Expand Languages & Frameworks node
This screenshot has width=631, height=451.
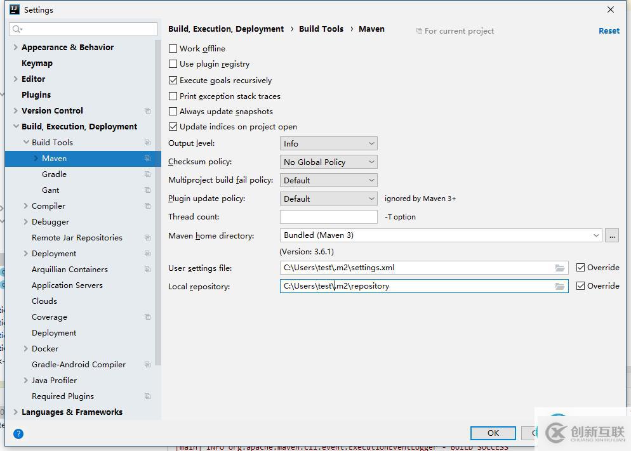[15, 412]
